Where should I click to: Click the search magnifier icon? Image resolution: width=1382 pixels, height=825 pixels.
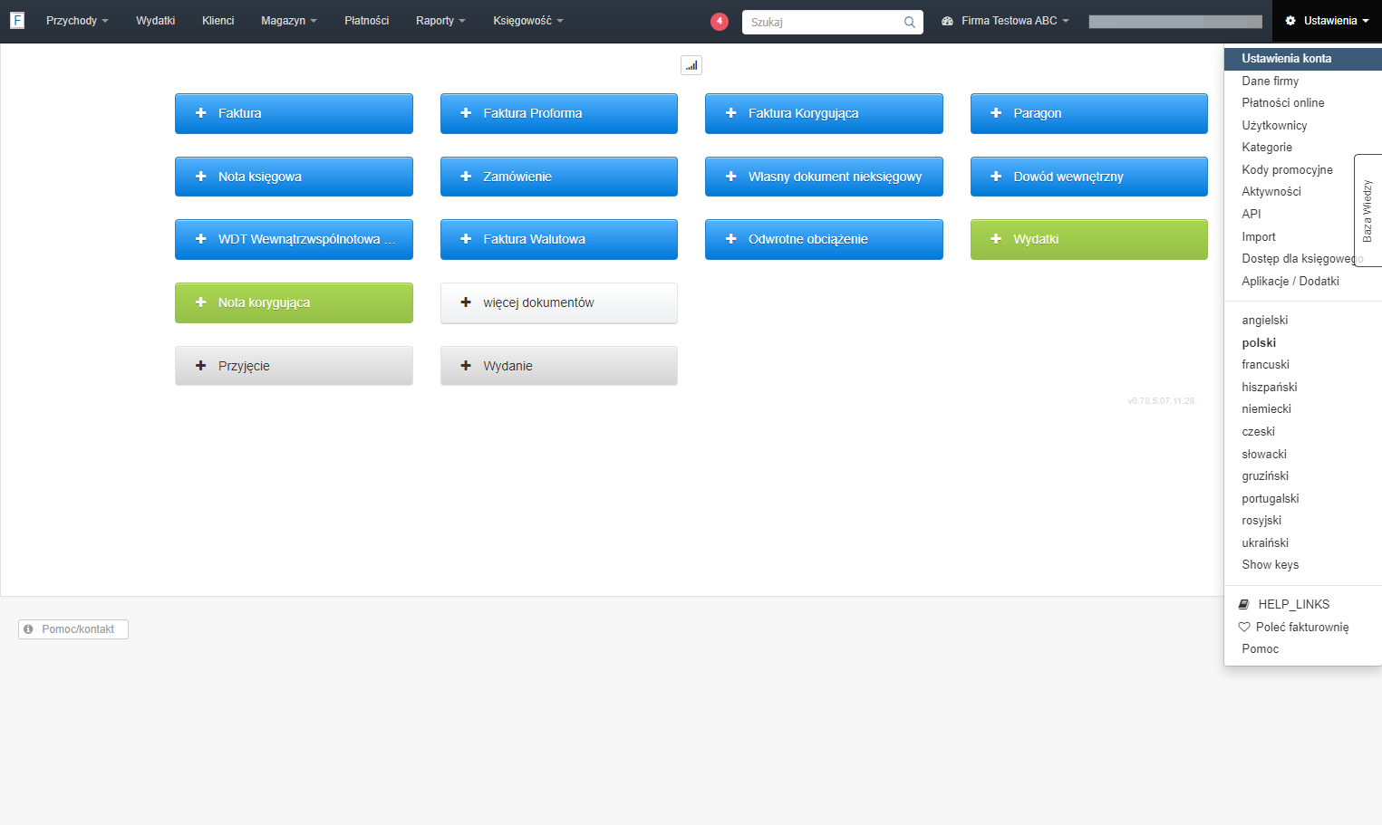[910, 22]
